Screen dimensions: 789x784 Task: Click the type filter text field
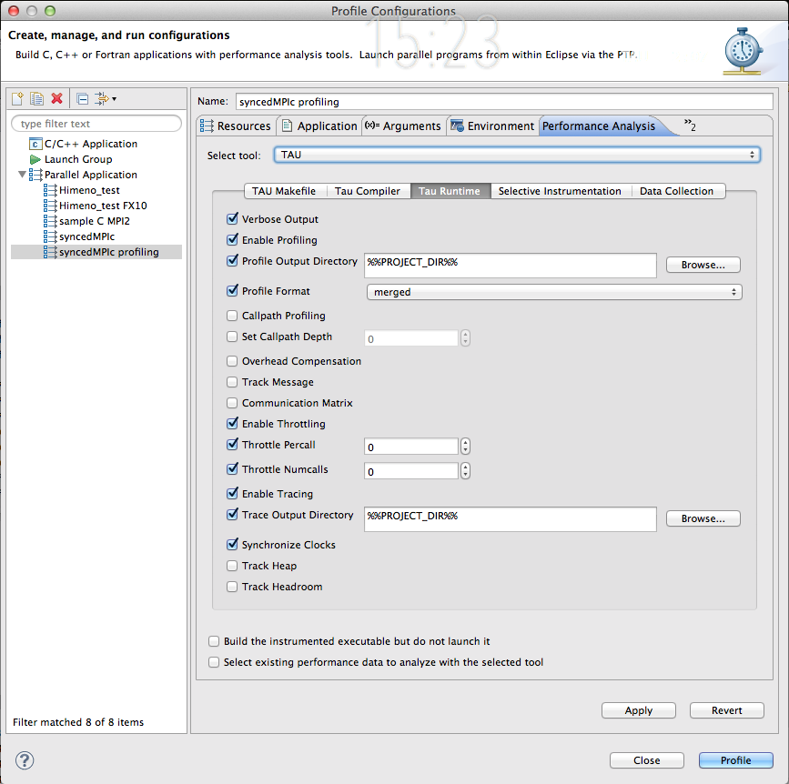(x=96, y=124)
